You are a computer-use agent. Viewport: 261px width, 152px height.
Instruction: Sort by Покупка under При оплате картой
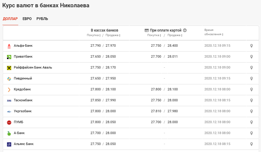(154, 35)
